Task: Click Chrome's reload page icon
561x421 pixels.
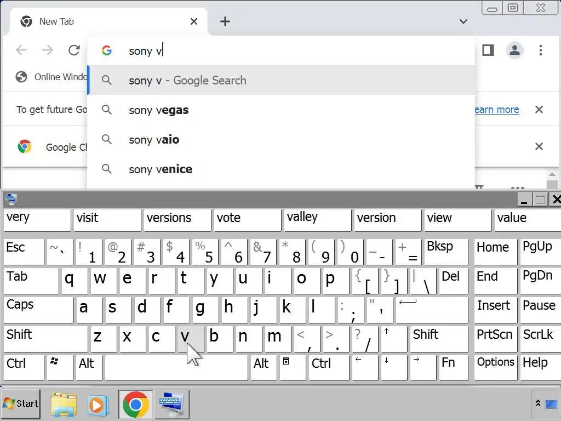Action: [x=74, y=50]
